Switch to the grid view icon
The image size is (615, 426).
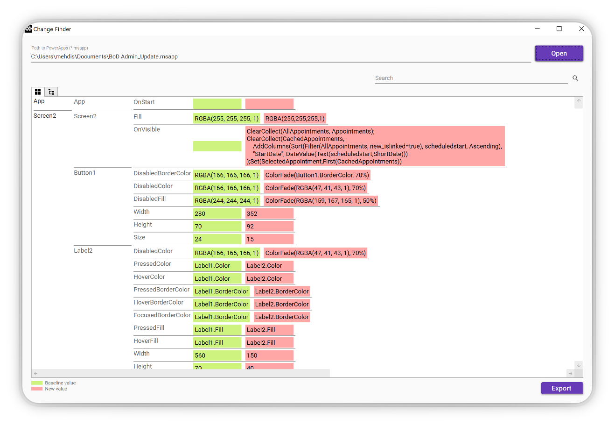38,92
